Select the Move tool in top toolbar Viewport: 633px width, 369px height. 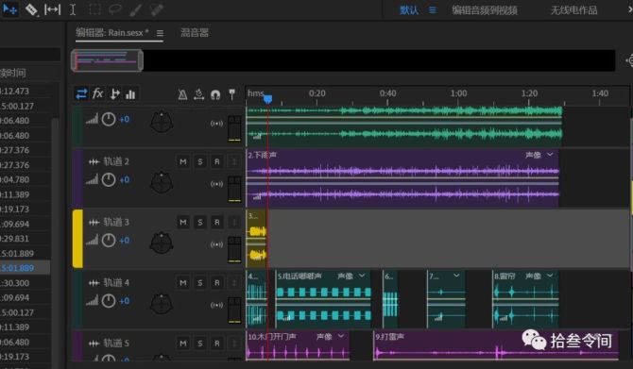[9, 8]
